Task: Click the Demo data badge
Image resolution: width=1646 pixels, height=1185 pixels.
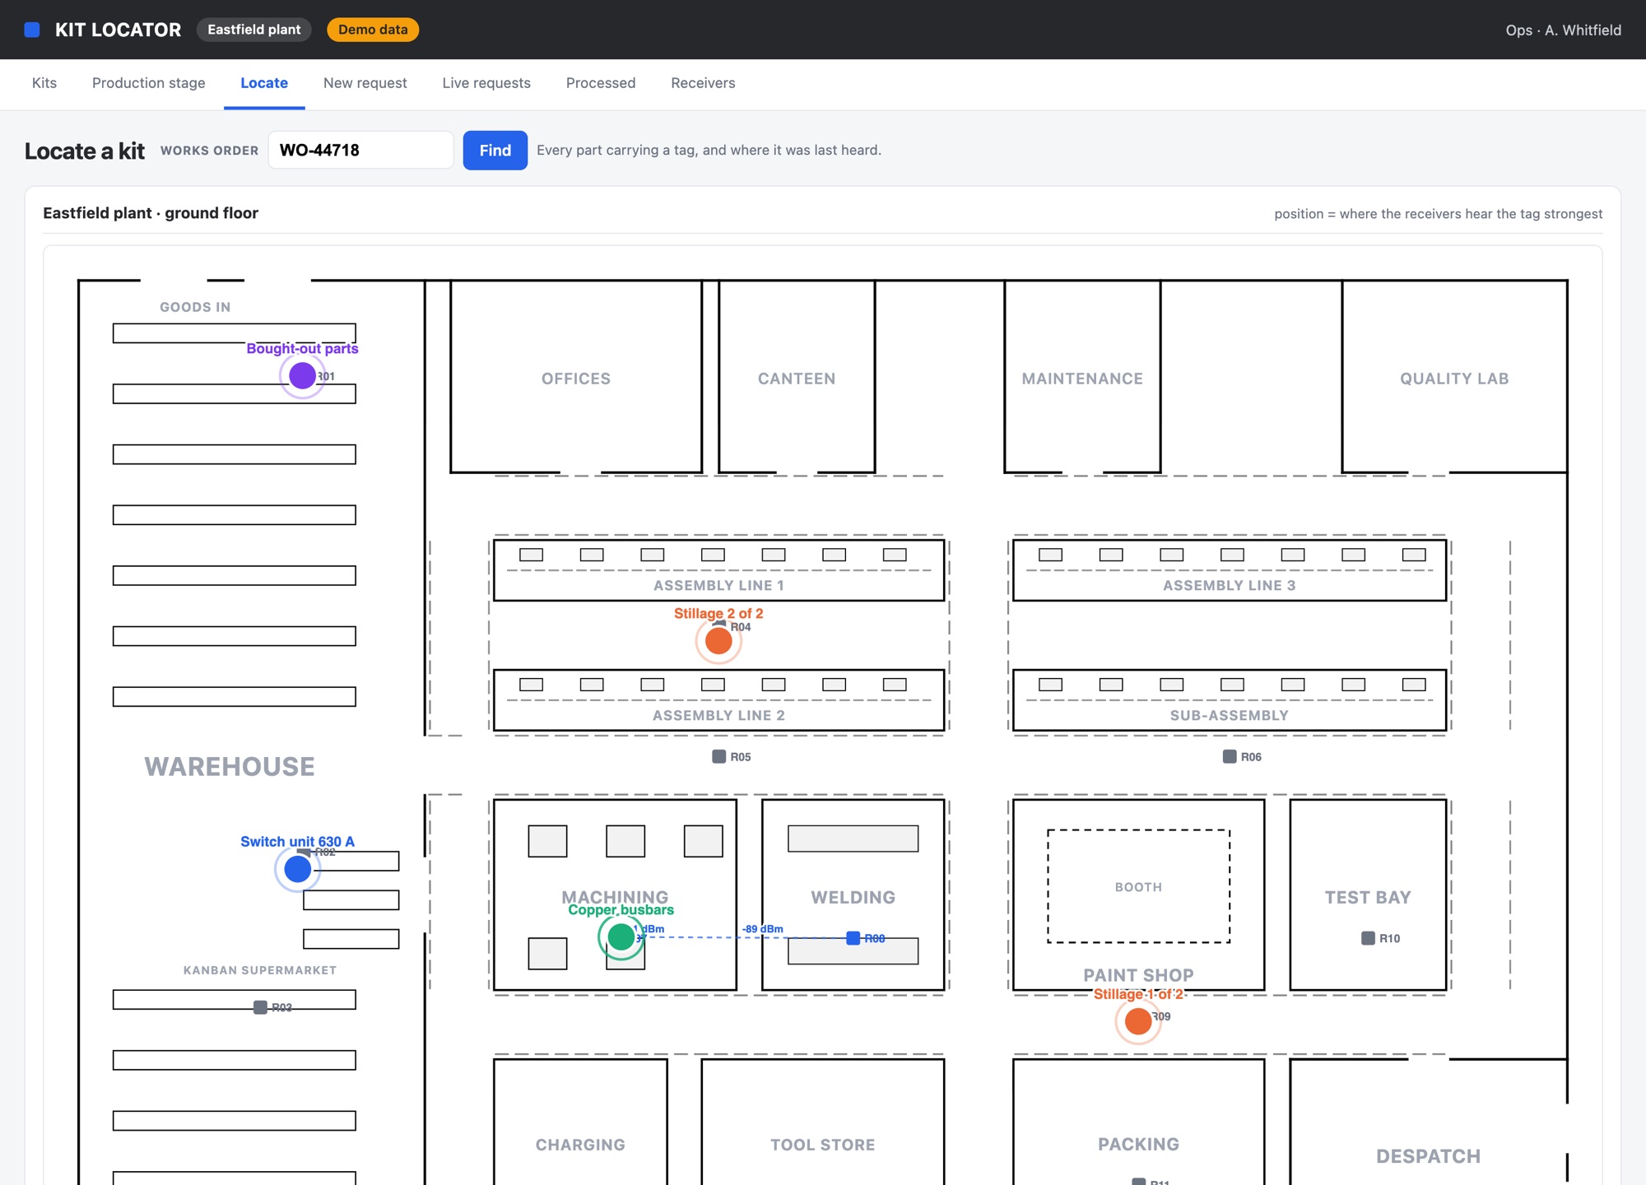Action: pyautogui.click(x=373, y=30)
